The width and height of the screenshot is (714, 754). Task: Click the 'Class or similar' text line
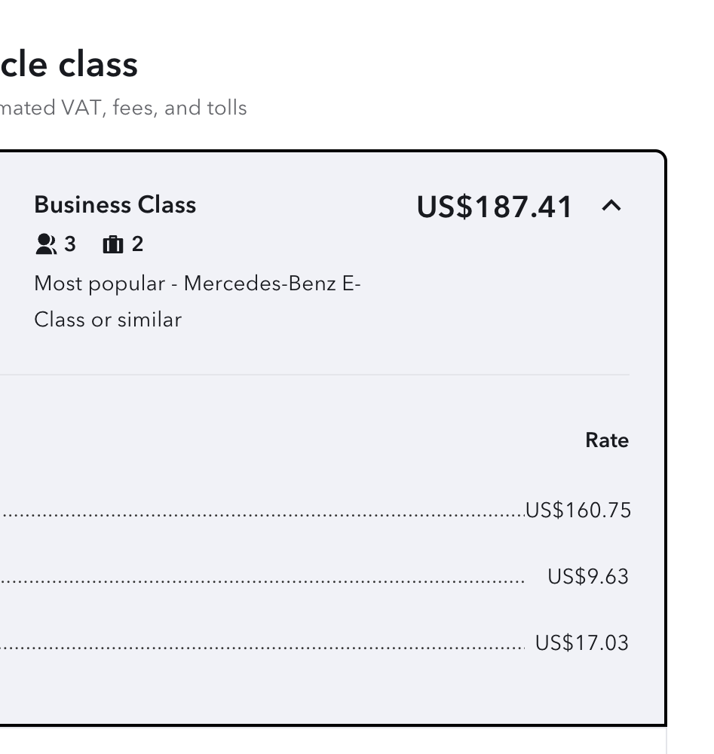tap(108, 320)
